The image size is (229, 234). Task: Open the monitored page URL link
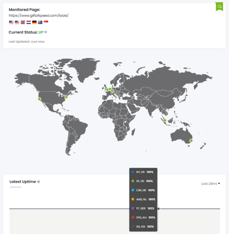pyautogui.click(x=39, y=16)
